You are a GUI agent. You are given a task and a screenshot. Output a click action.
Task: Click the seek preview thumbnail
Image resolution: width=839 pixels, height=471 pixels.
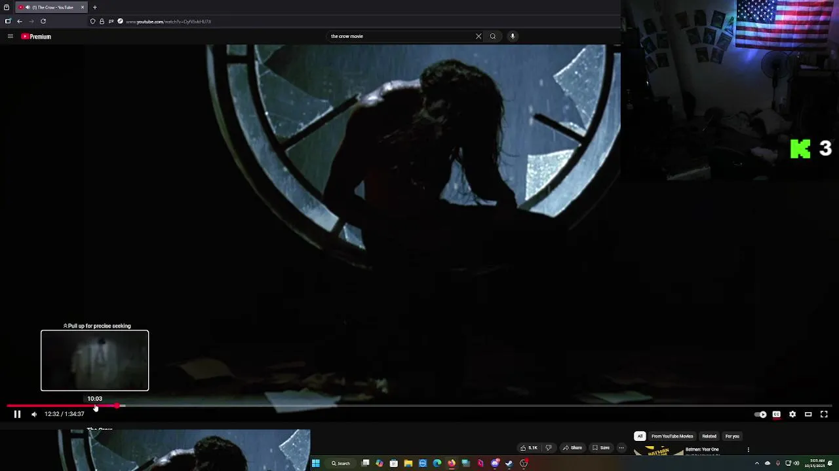coord(94,360)
